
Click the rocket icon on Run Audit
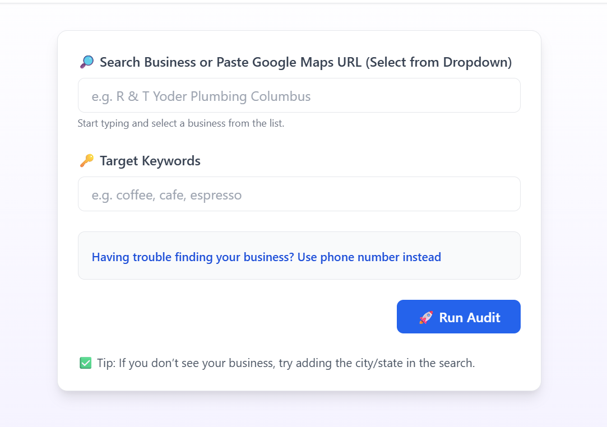tap(426, 317)
